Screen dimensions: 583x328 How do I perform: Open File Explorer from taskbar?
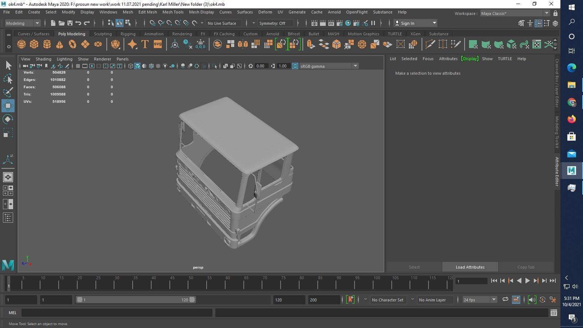571,85
